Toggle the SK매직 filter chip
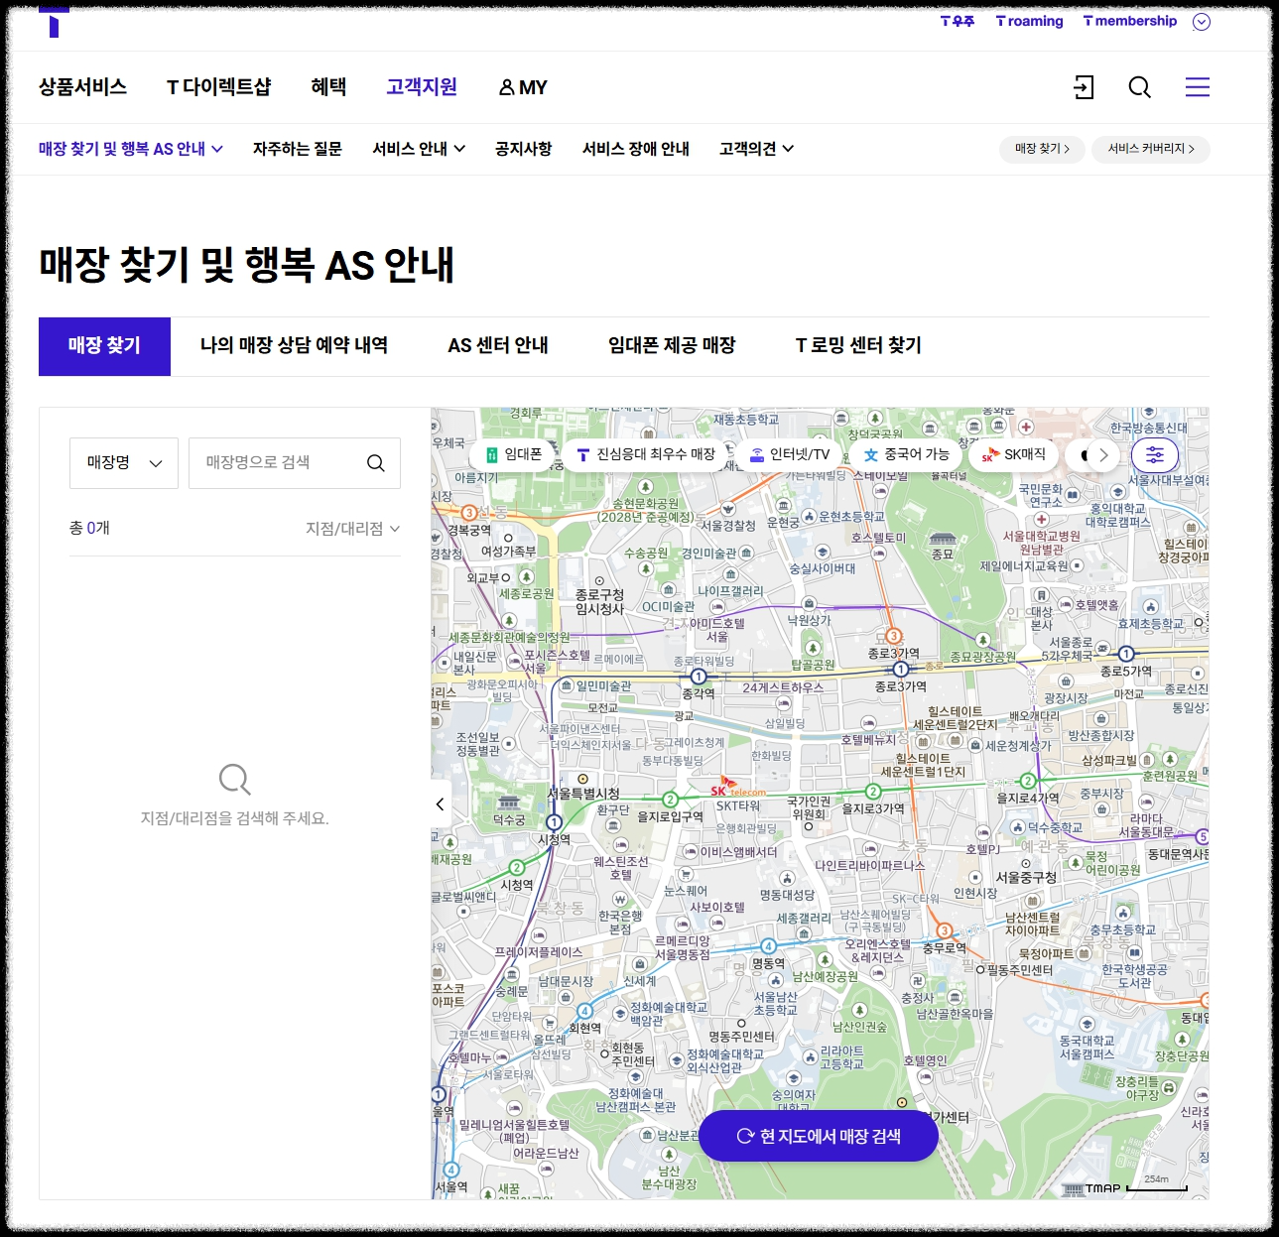This screenshot has height=1237, width=1279. [x=1013, y=454]
